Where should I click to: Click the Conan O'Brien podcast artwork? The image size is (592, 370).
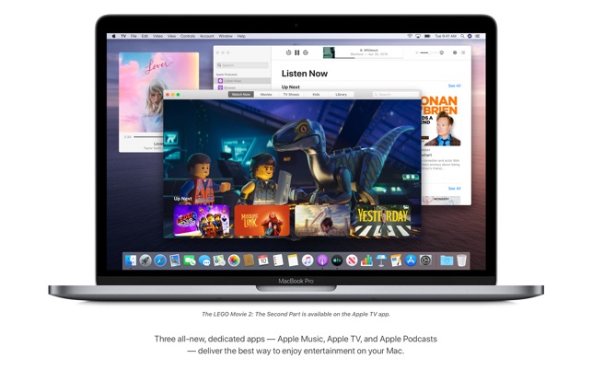pyautogui.click(x=441, y=121)
